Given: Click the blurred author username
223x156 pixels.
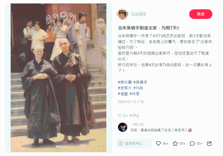Looking at the screenshot, I should pyautogui.click(x=138, y=14).
